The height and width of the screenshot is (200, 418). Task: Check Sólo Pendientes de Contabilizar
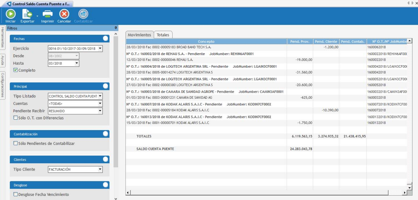[16, 144]
